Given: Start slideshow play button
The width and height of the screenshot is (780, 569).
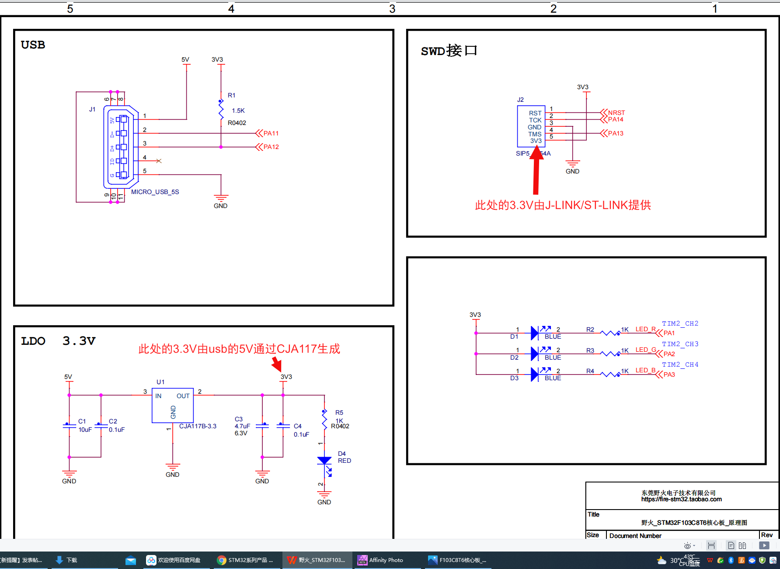Looking at the screenshot, I should (x=764, y=545).
